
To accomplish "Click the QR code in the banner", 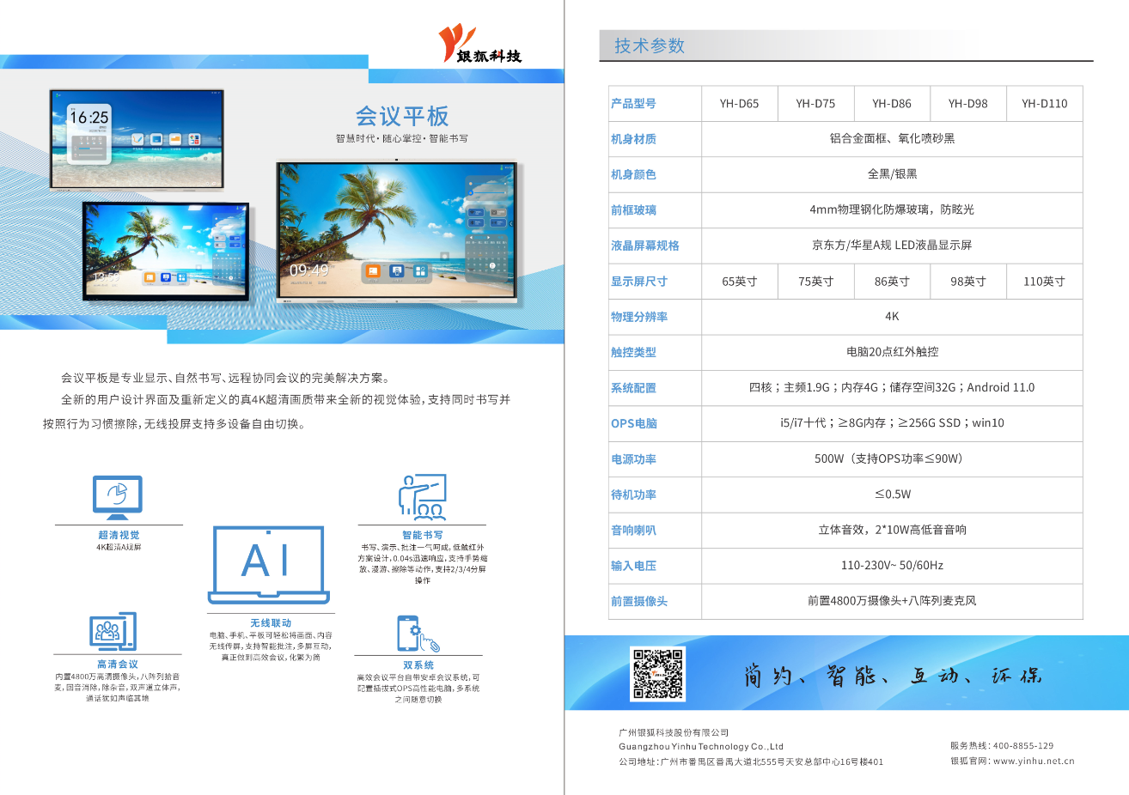I will [657, 674].
